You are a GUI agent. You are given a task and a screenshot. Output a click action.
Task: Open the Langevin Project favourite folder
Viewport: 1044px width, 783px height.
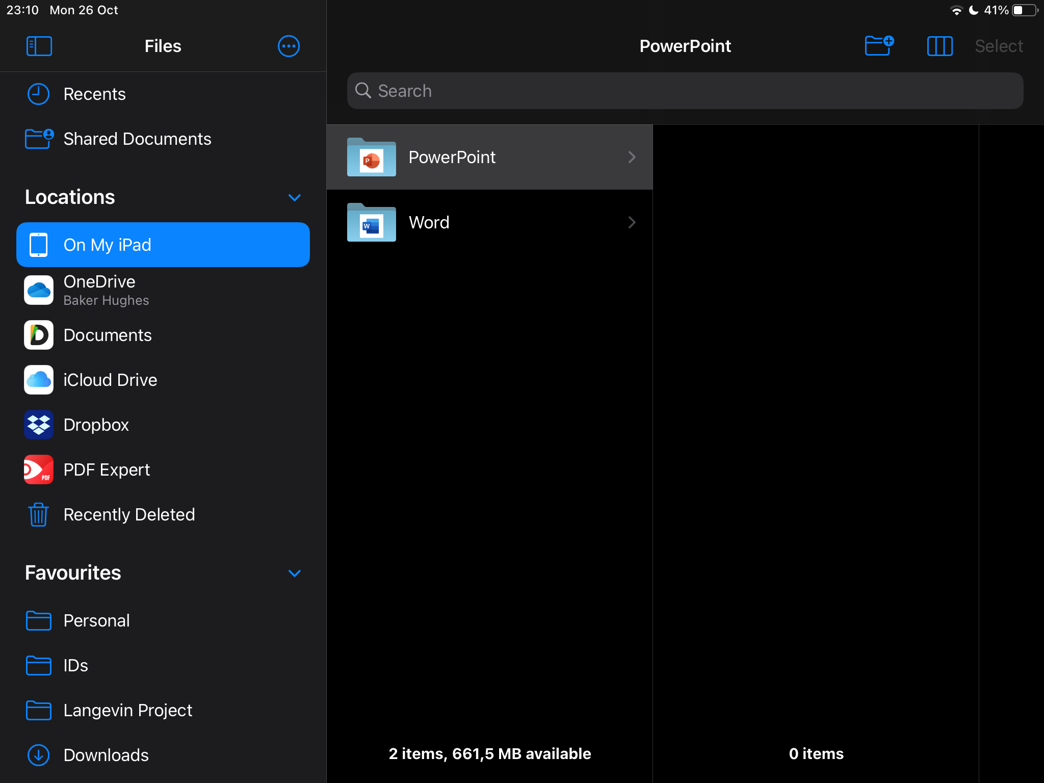[x=127, y=710]
